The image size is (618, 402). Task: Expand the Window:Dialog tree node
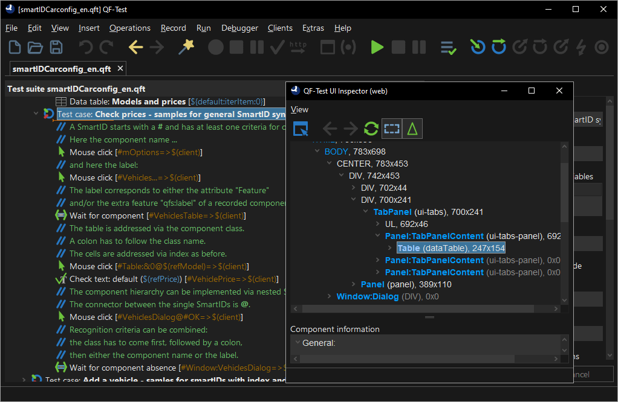[330, 296]
